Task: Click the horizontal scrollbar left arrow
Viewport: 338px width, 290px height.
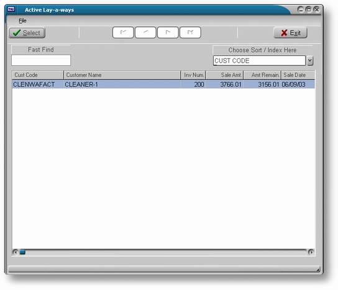Action: click(x=16, y=252)
